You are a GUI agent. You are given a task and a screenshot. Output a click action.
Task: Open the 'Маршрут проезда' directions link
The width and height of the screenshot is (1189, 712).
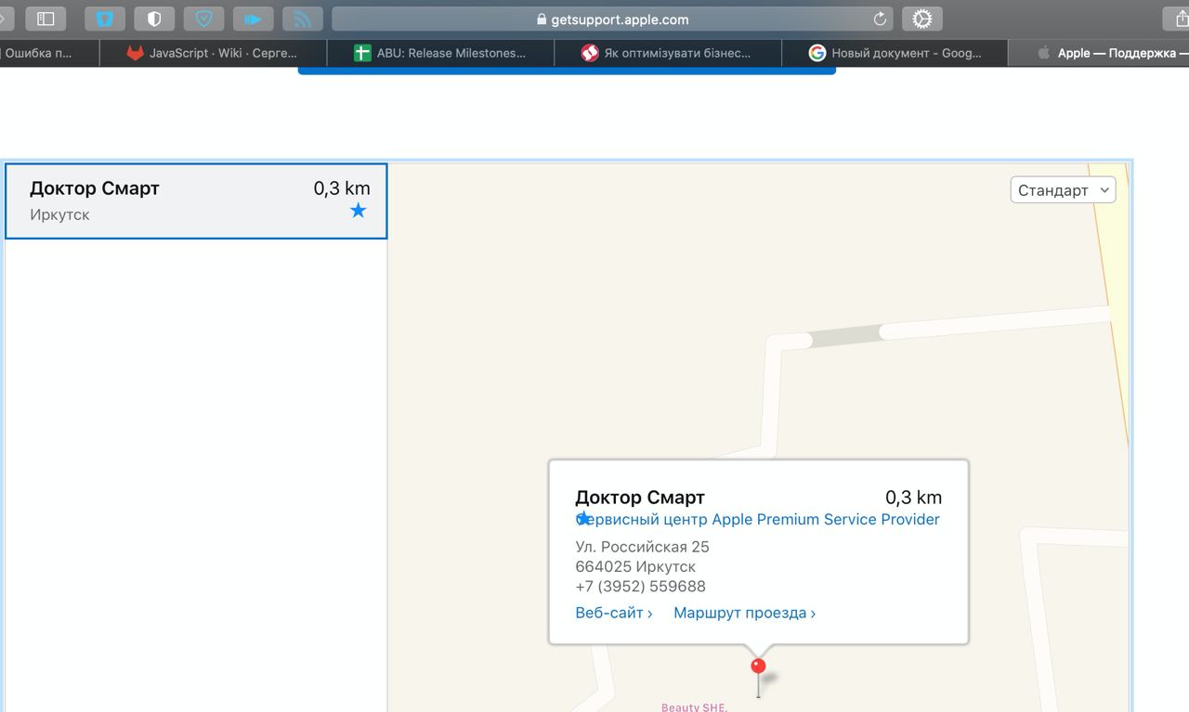(744, 613)
